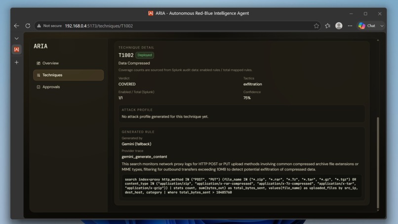Select the T1002 technique ID
This screenshot has width=398, height=224.
click(126, 55)
